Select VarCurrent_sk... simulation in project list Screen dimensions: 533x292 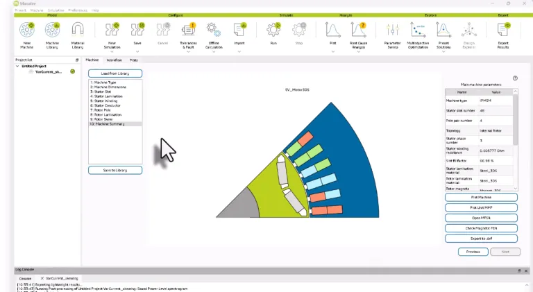coord(49,71)
